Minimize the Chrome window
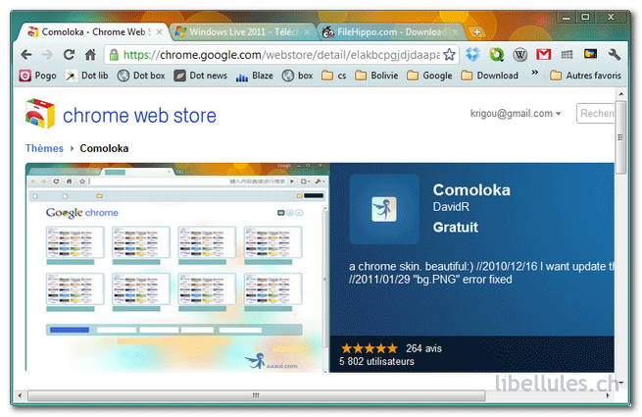 coord(567,18)
